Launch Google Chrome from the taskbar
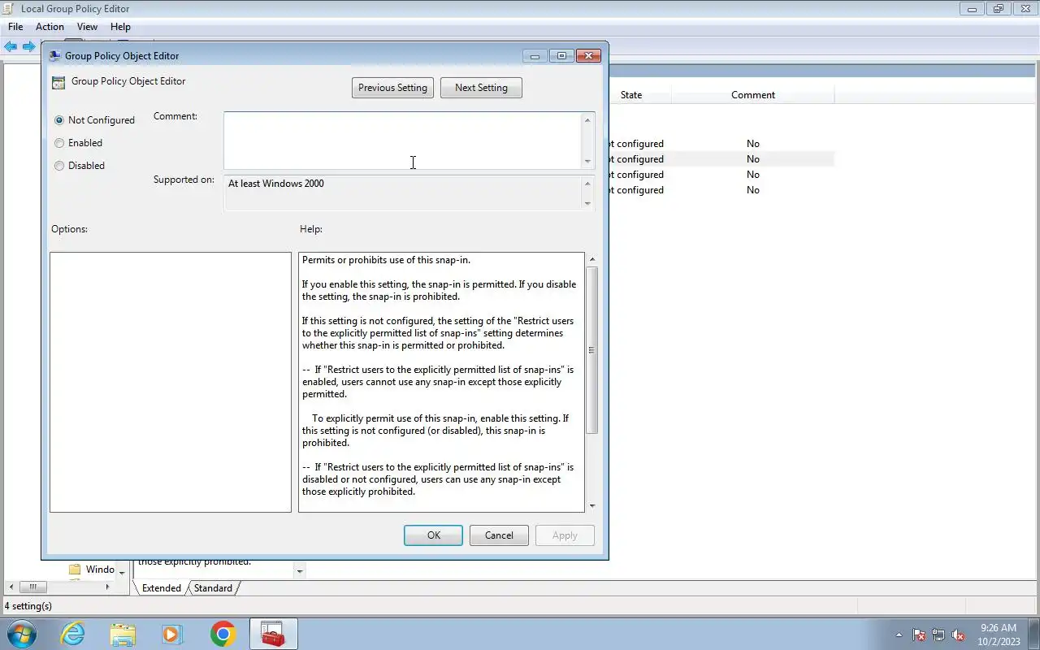 pyautogui.click(x=223, y=634)
